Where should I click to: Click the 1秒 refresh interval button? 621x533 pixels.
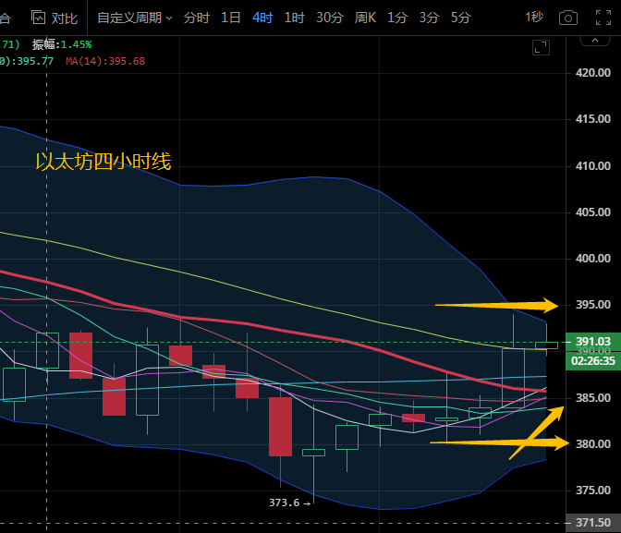click(534, 18)
